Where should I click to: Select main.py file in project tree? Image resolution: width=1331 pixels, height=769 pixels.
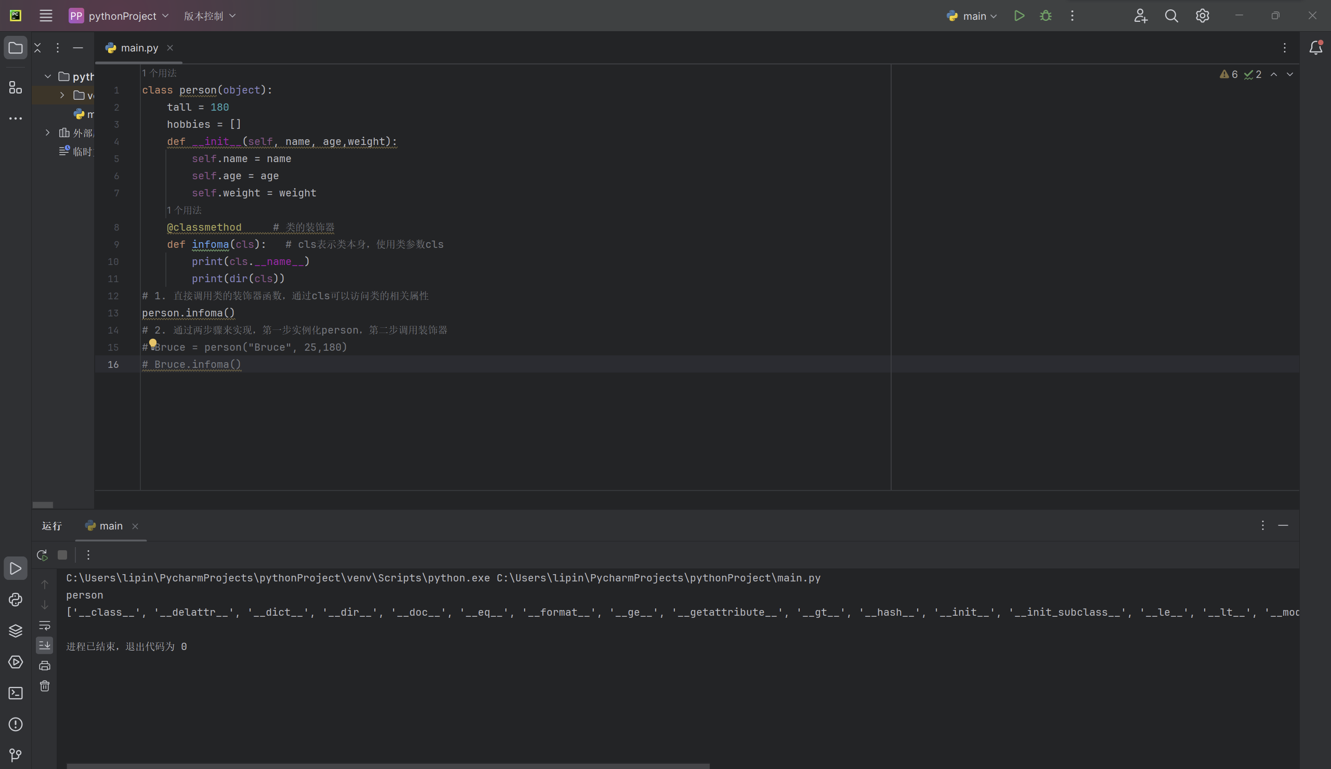click(84, 114)
